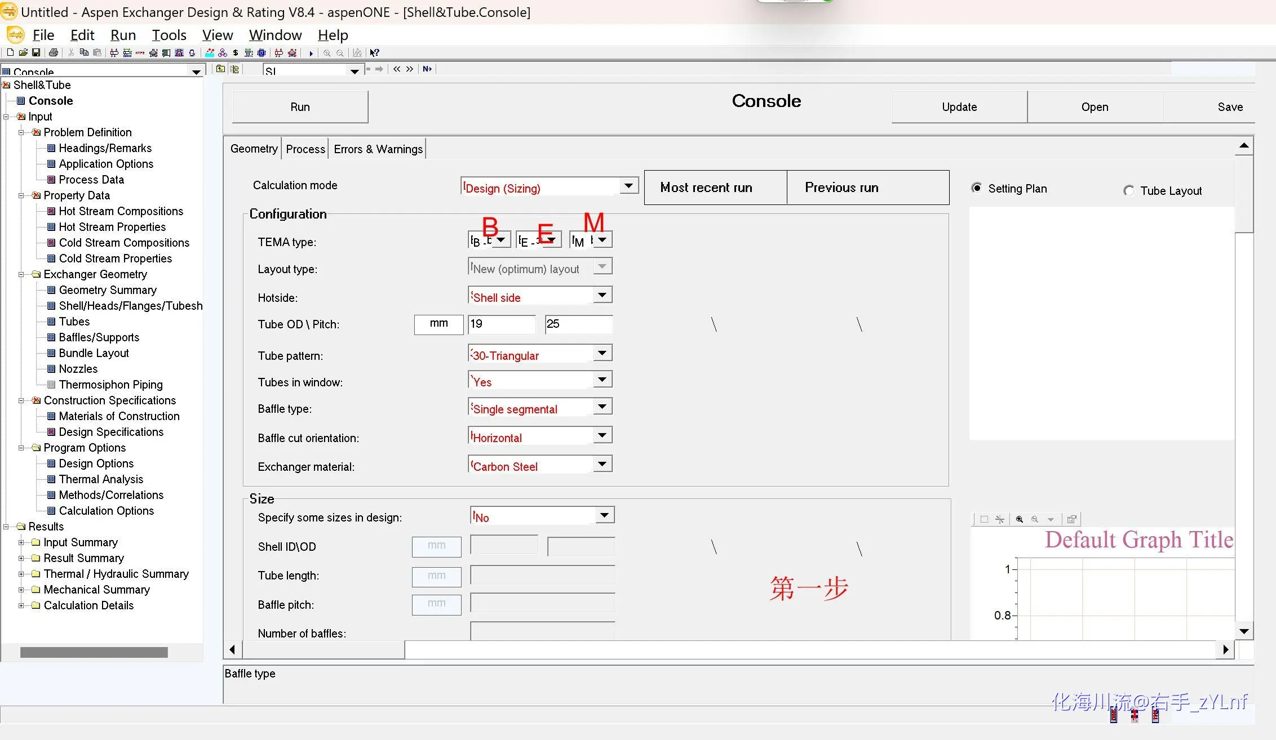This screenshot has height=740, width=1276.
Task: Open the Run menu
Action: point(123,35)
